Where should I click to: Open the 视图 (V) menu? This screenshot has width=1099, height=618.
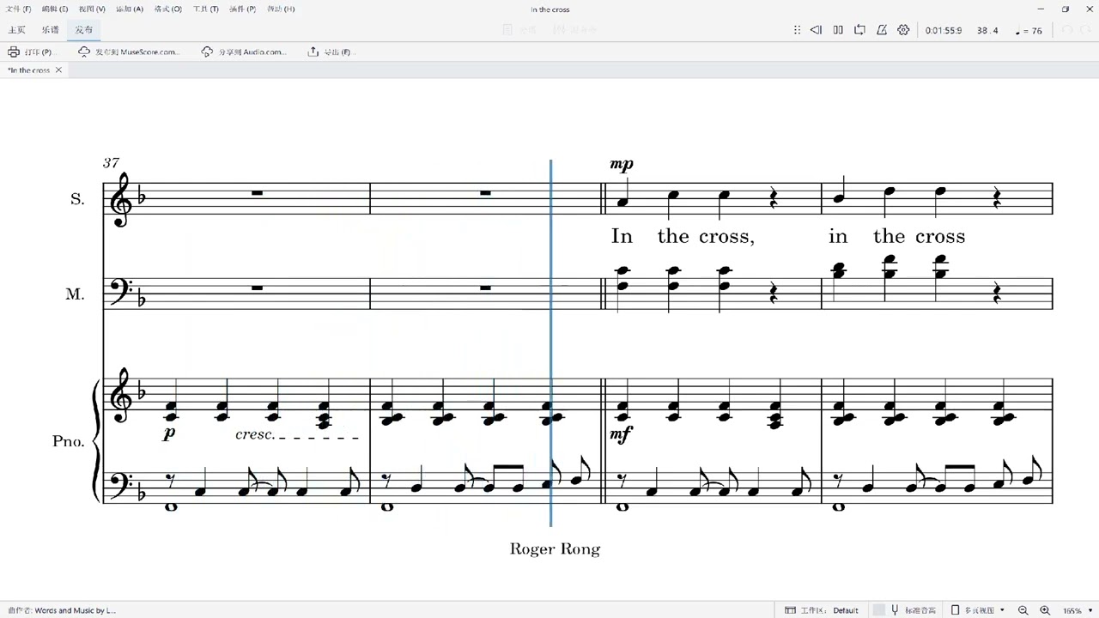coord(92,9)
